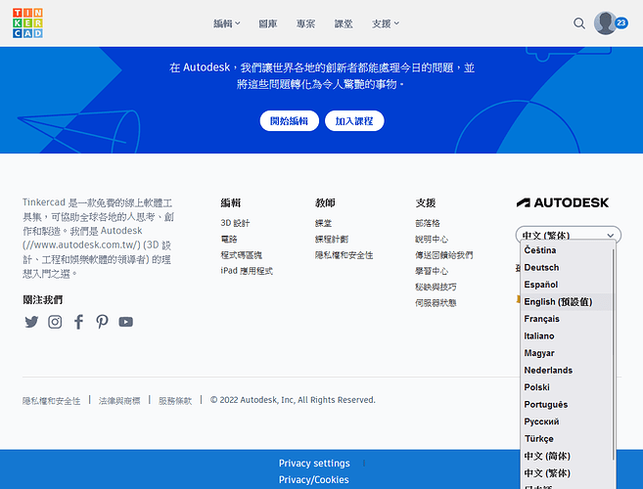Open the YouTube icon
The image size is (643, 489).
point(126,322)
